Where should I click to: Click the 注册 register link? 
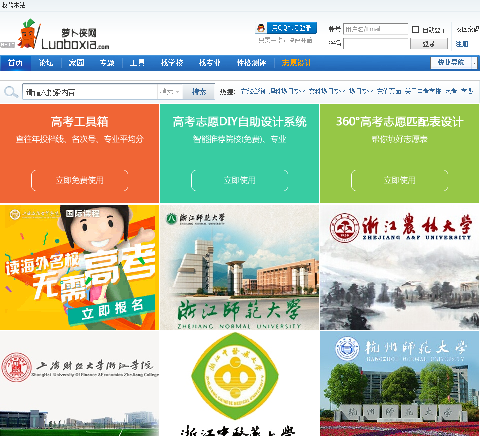tap(462, 44)
